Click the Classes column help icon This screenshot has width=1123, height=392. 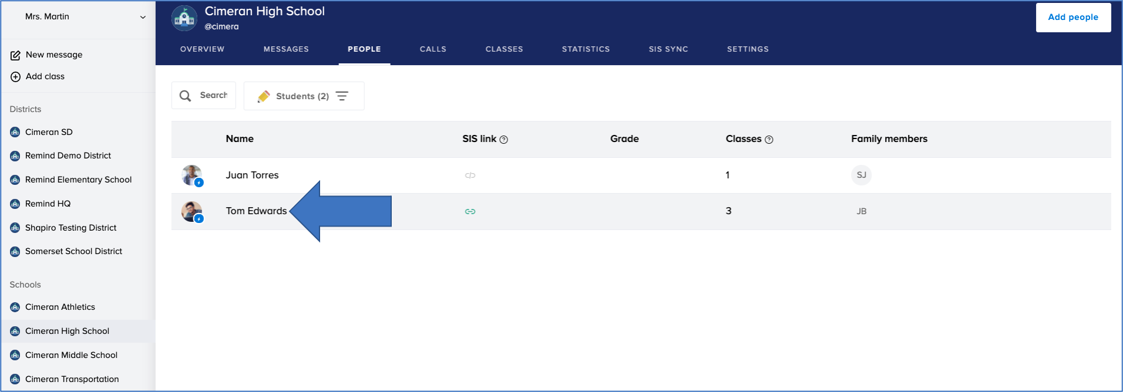pyautogui.click(x=769, y=140)
